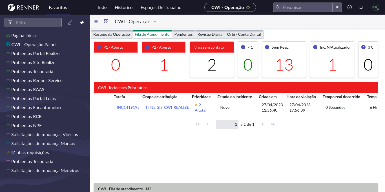Image resolution: width=385 pixels, height=192 pixels.
Task: Open the Tudo menu
Action: point(102,7)
